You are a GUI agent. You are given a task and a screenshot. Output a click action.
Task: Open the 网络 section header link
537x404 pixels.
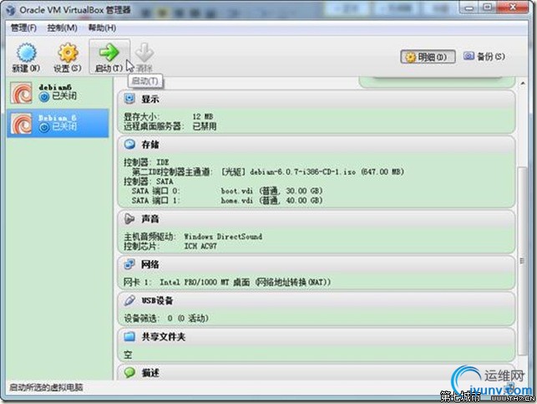click(x=150, y=264)
